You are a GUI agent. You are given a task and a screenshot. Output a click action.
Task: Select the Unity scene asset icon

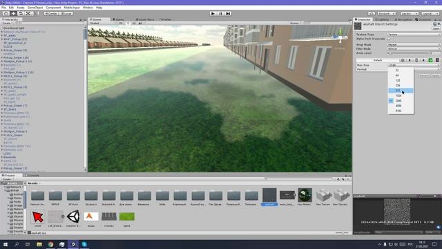[x=73, y=216]
